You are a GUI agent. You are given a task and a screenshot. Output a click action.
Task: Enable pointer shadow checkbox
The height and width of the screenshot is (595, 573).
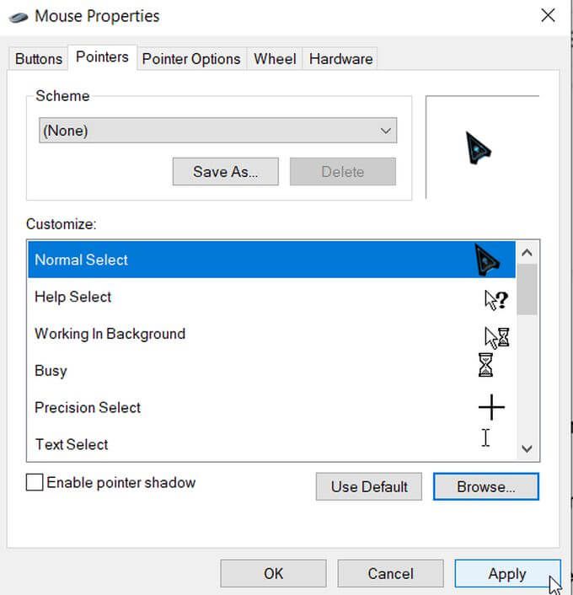pos(35,482)
